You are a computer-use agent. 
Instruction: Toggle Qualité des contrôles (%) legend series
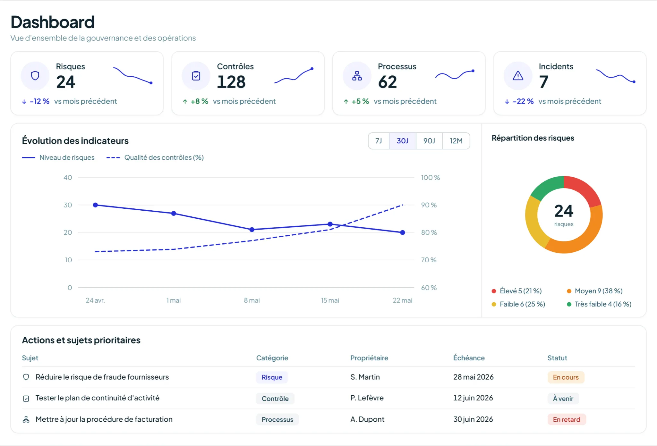click(155, 157)
